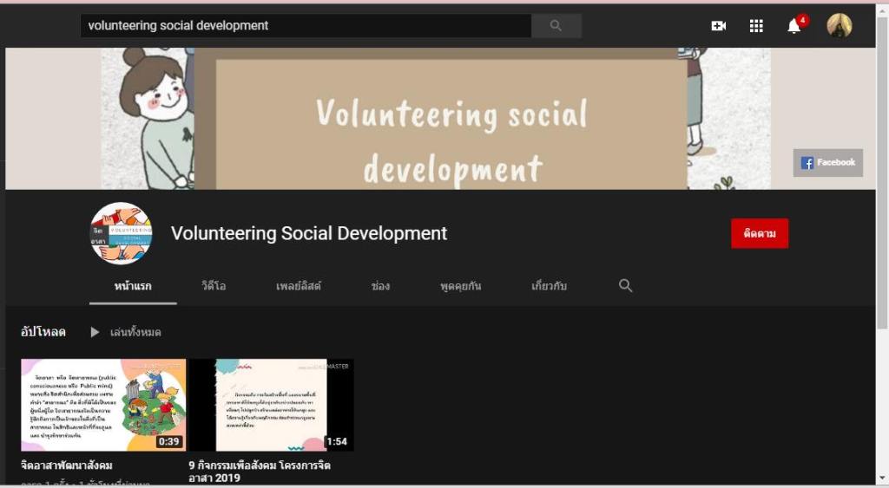This screenshot has width=889, height=488.
Task: Open the YouTube apps grid icon
Action: pos(756,26)
